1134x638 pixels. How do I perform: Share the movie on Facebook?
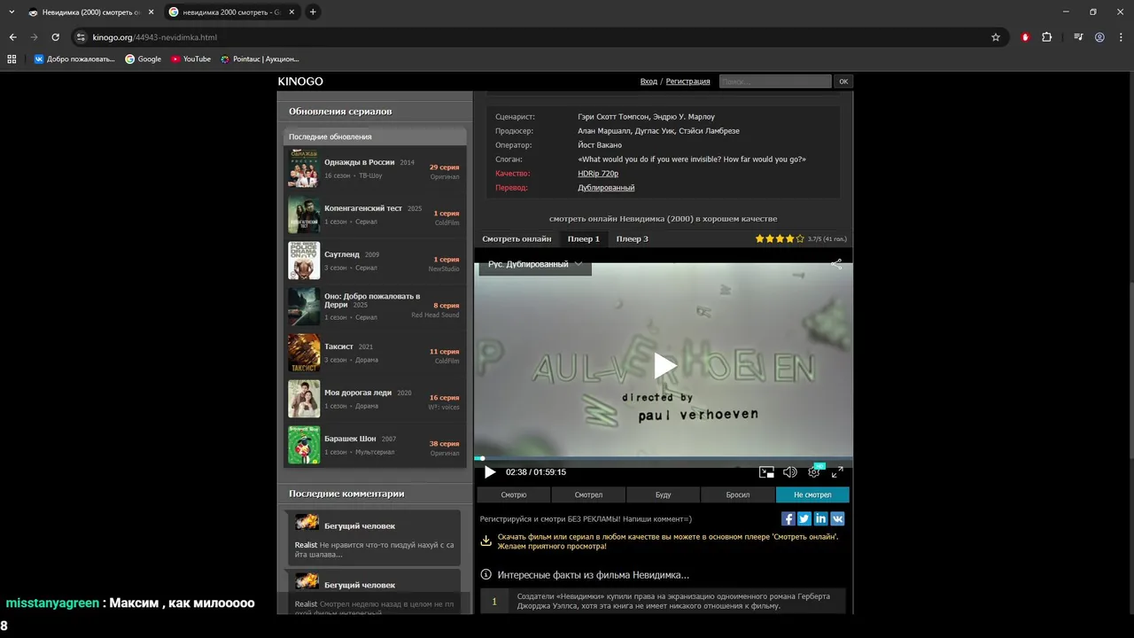coord(788,519)
